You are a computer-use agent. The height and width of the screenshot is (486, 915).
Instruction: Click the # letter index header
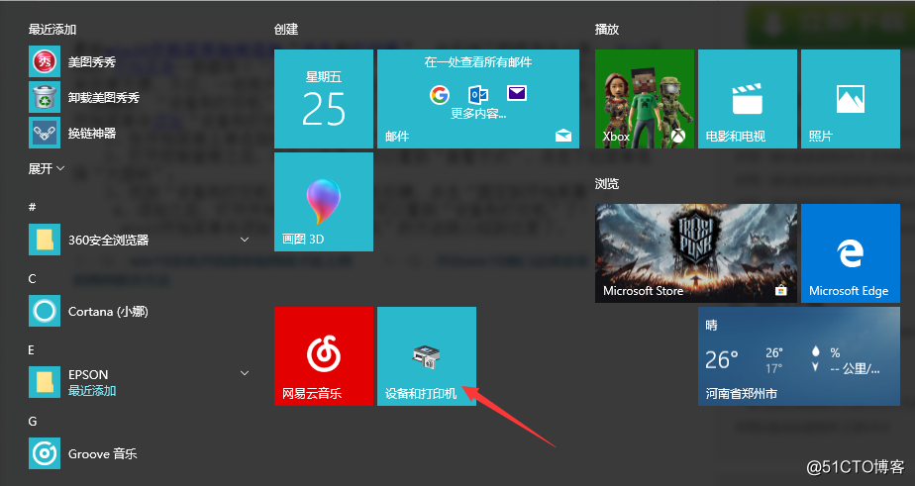coord(32,207)
